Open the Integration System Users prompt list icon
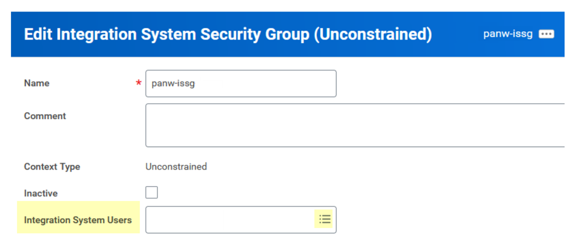 [x=325, y=220]
